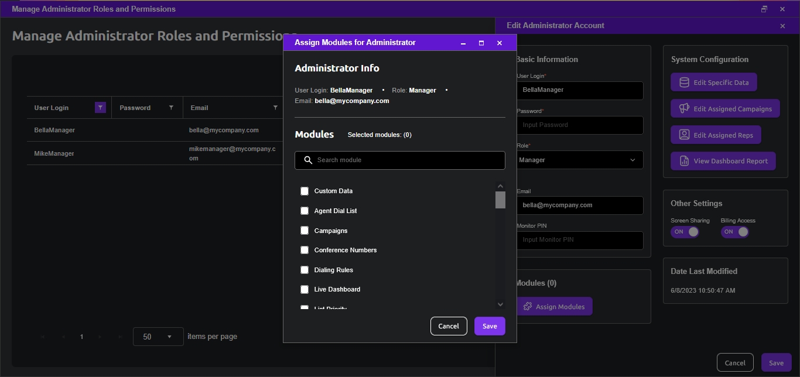Go to the last page in pager
The height and width of the screenshot is (377, 800).
[x=119, y=337]
